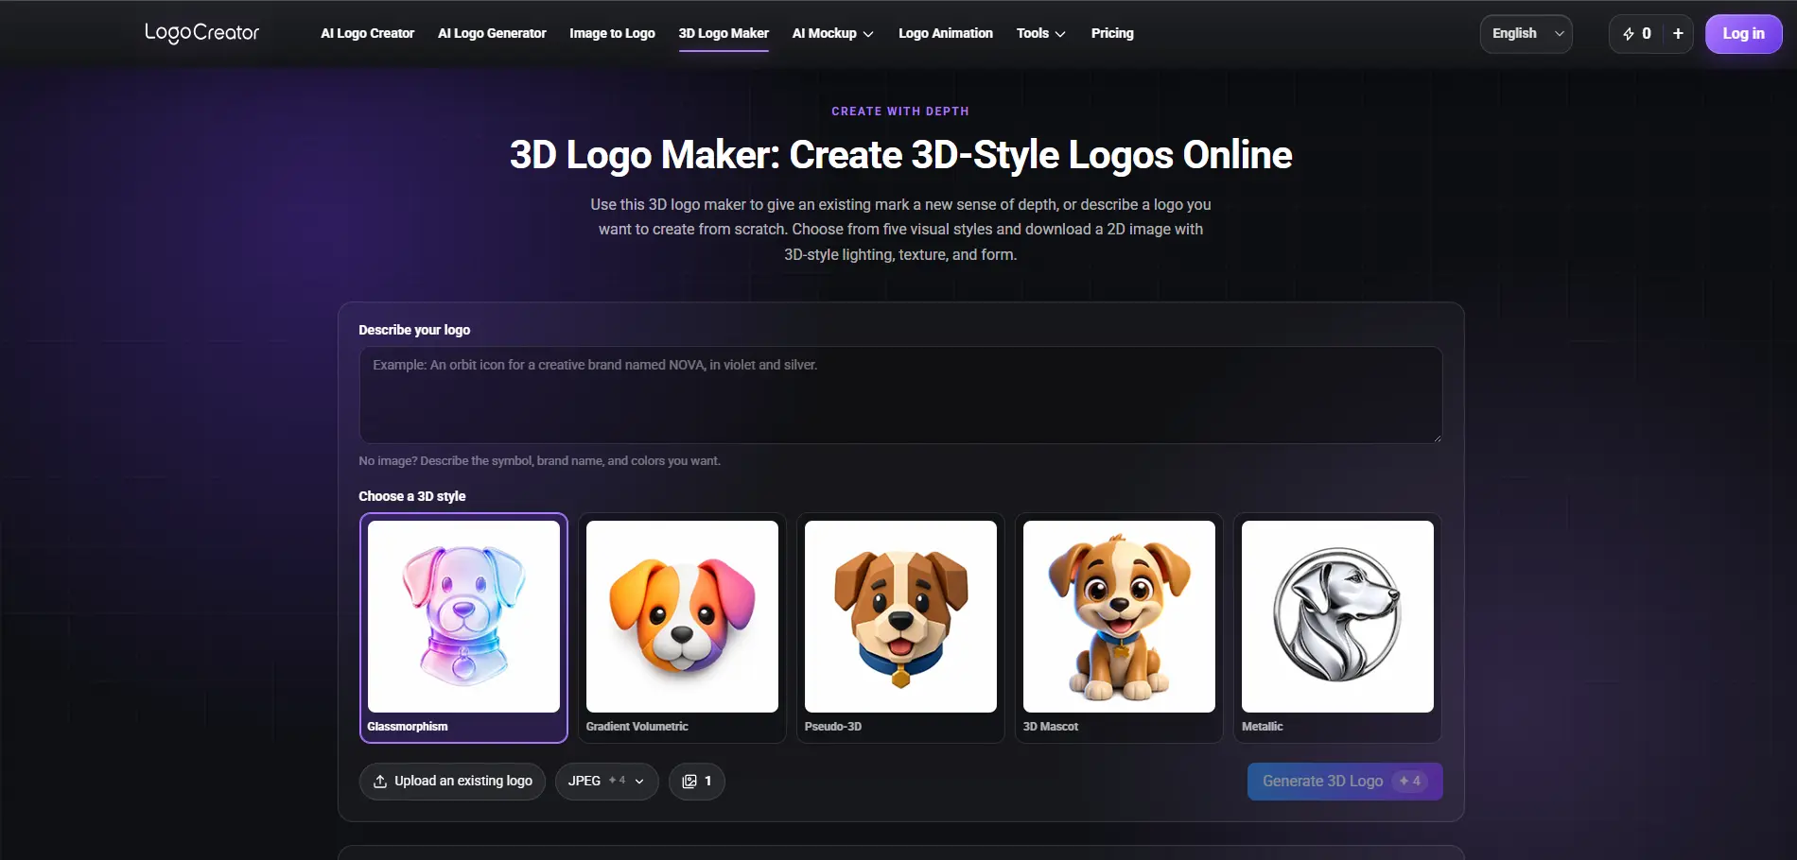Click the Generate 3D Logo button
Image resolution: width=1797 pixels, height=860 pixels.
pyautogui.click(x=1345, y=782)
